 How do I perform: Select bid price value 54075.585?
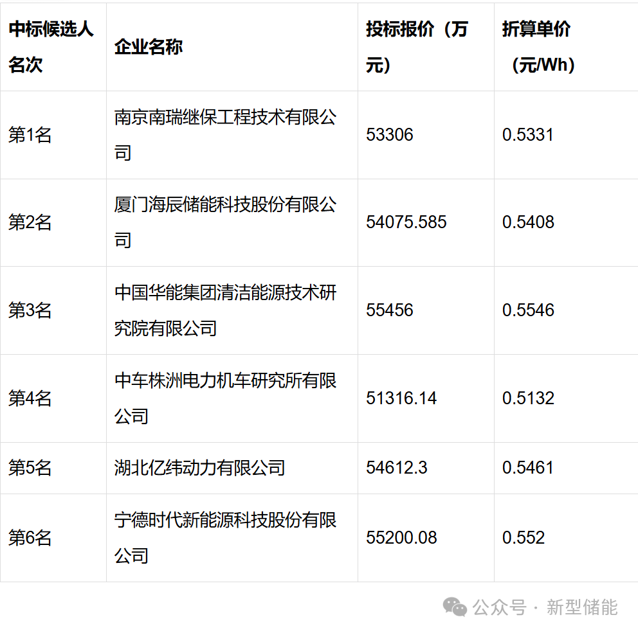click(406, 222)
